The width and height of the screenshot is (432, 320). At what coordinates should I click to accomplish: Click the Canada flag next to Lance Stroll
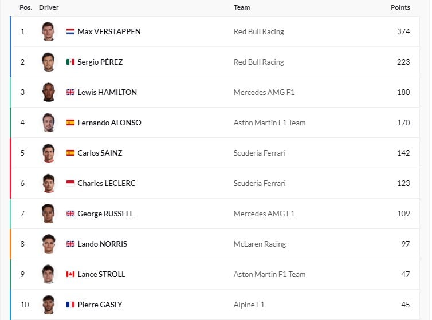[70, 274]
